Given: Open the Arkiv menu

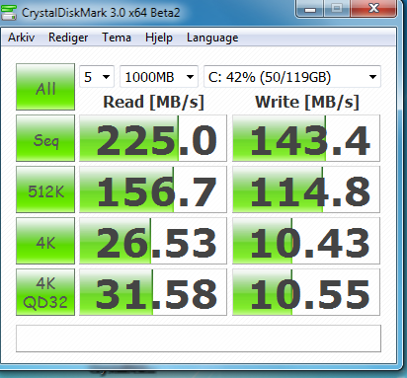Looking at the screenshot, I should tap(21, 38).
